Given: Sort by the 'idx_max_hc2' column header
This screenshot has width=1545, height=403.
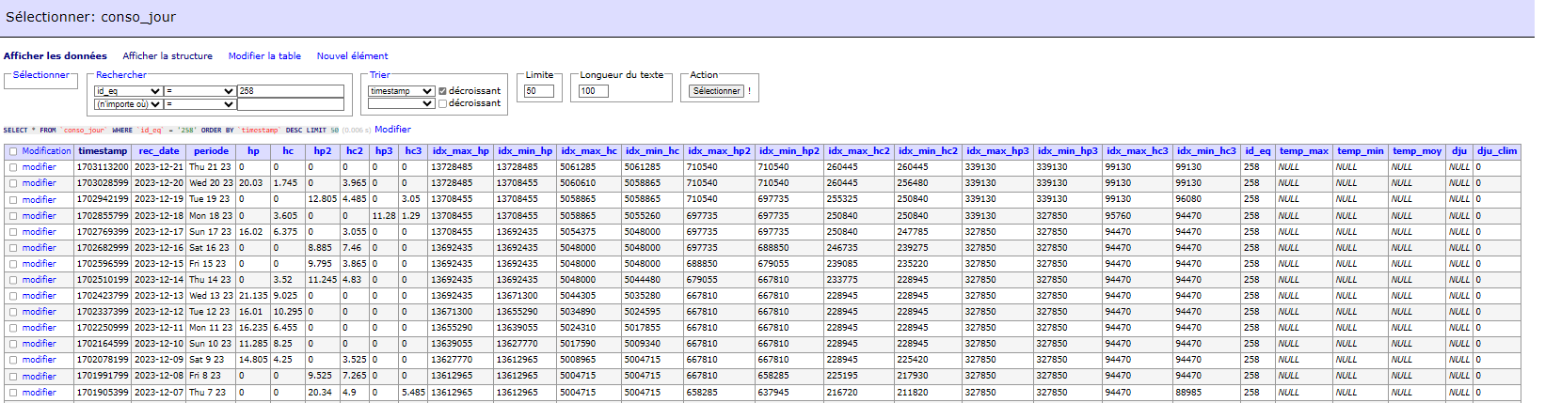Looking at the screenshot, I should pyautogui.click(x=859, y=151).
